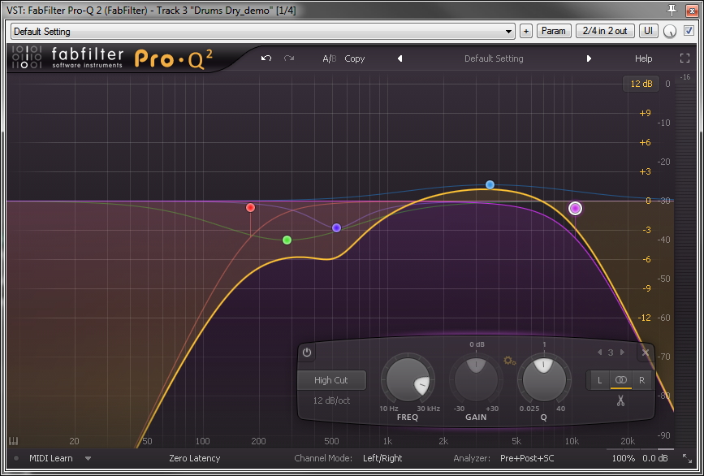Toggle the band power bypass button

pos(307,353)
